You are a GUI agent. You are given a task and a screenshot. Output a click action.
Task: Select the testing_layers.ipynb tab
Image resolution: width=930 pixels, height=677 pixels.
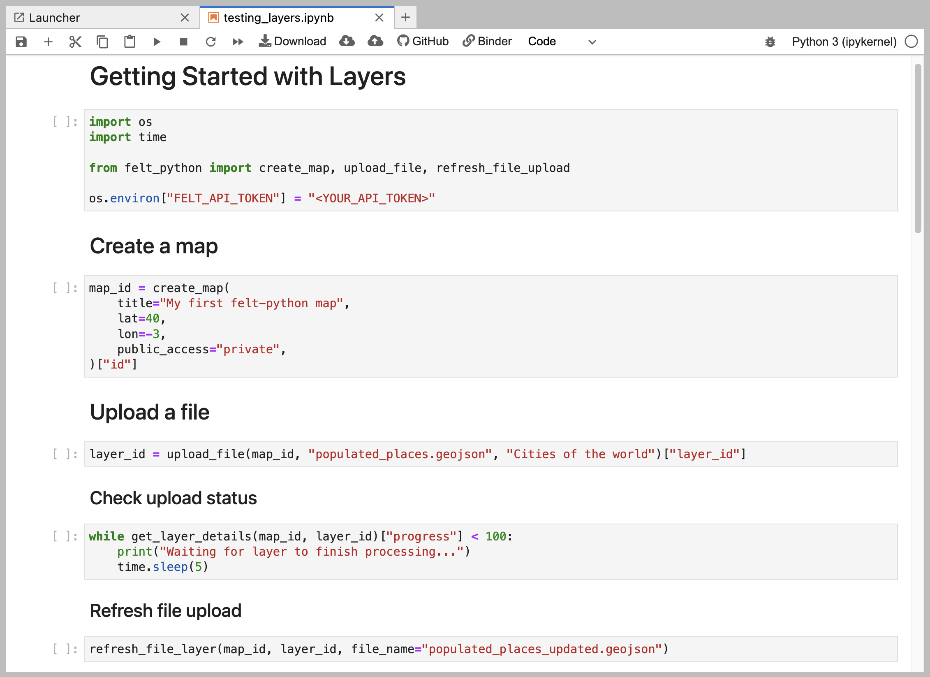(x=297, y=18)
